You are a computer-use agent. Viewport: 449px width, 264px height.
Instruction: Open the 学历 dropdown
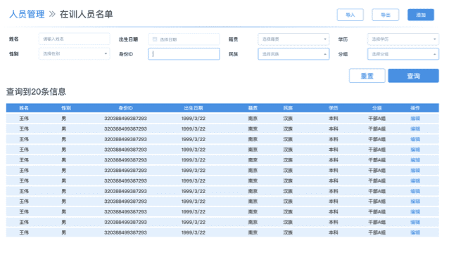(x=403, y=39)
